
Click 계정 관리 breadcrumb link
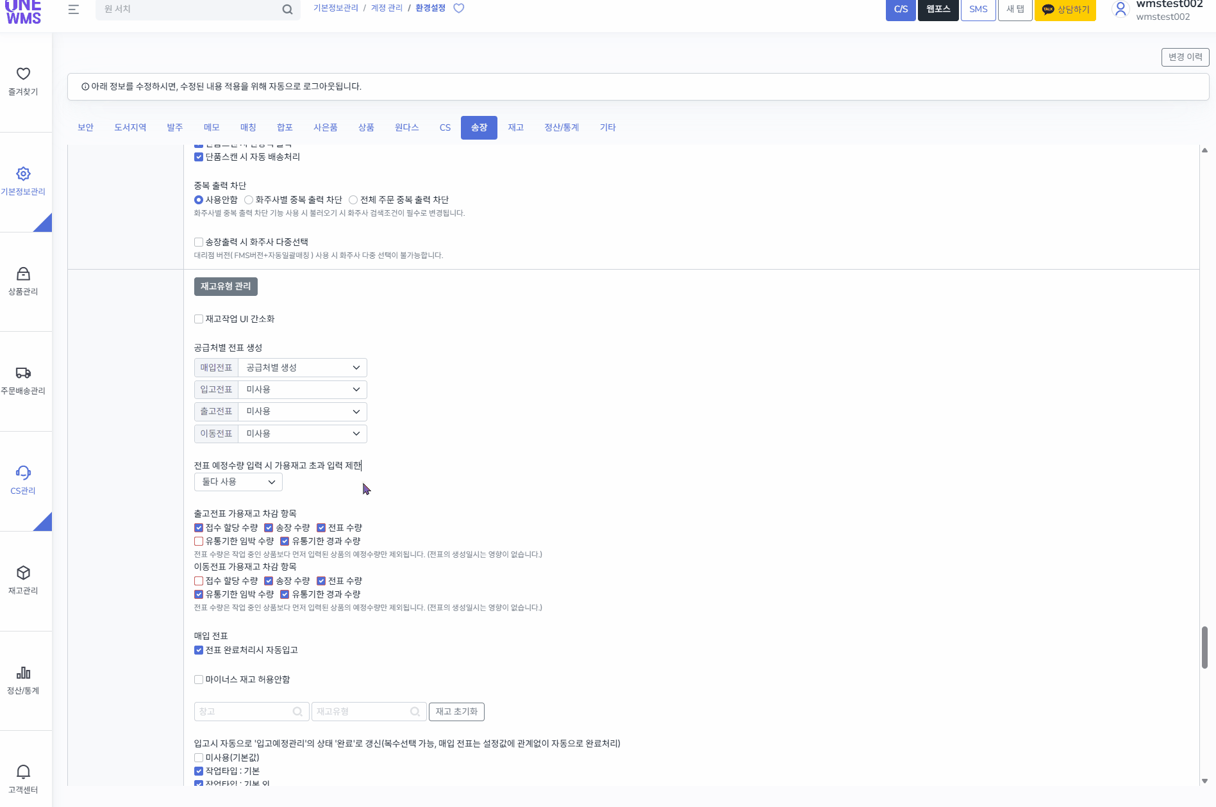pos(387,8)
